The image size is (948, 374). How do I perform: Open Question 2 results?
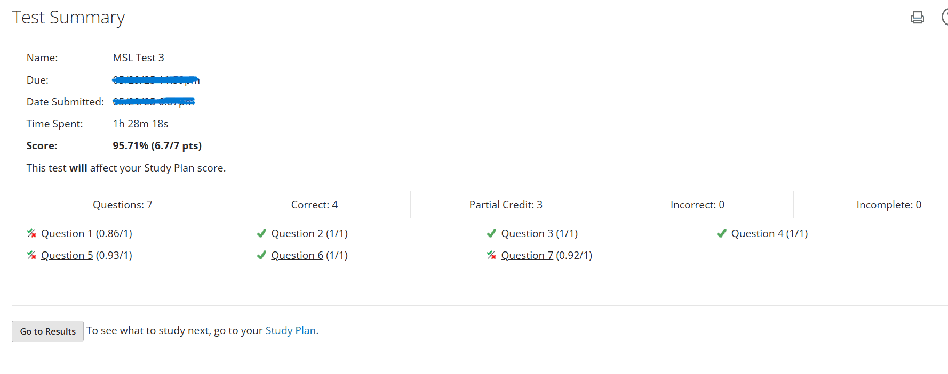pyautogui.click(x=297, y=233)
